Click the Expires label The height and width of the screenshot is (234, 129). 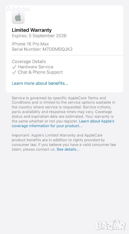[x=20, y=36]
